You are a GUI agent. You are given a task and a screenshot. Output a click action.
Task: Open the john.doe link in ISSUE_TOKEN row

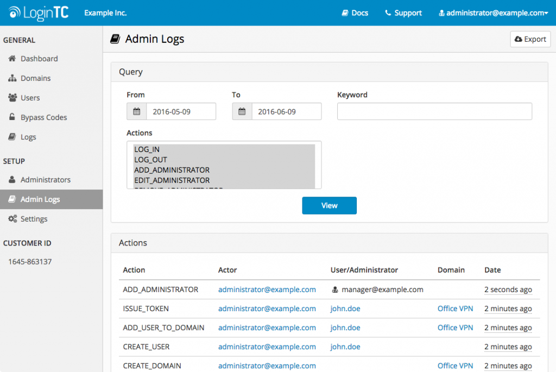click(345, 308)
